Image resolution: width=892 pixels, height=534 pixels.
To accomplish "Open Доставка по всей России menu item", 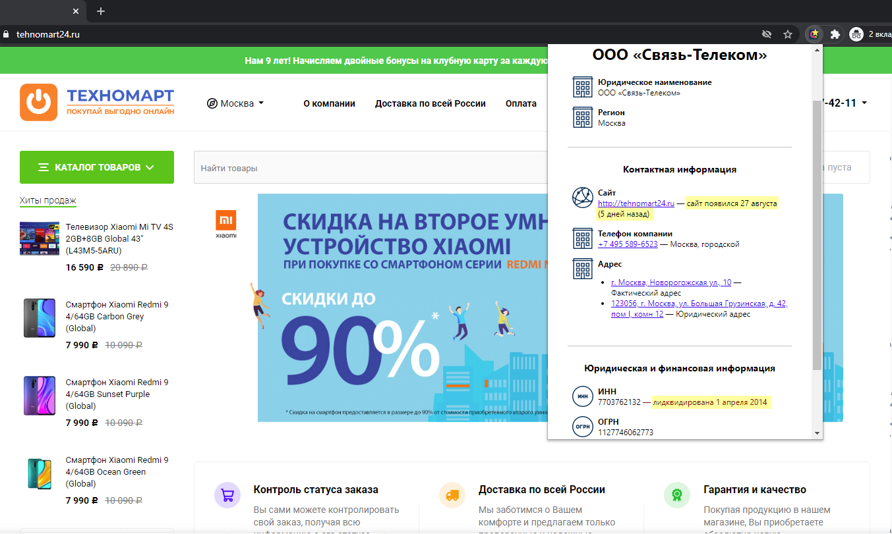I will pos(431,103).
